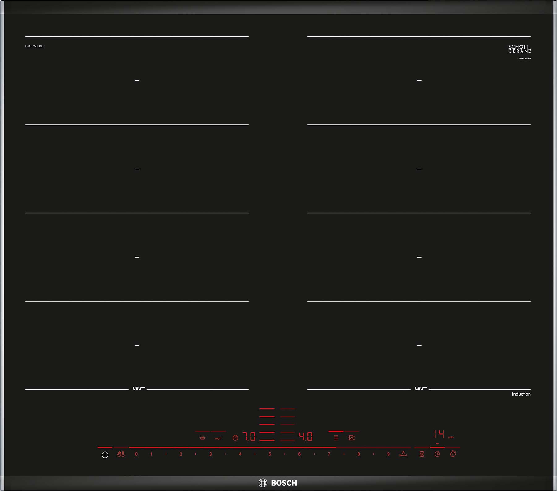Activate the hand-and-thermometer wipe lock icon
This screenshot has height=491, width=557.
(121, 454)
